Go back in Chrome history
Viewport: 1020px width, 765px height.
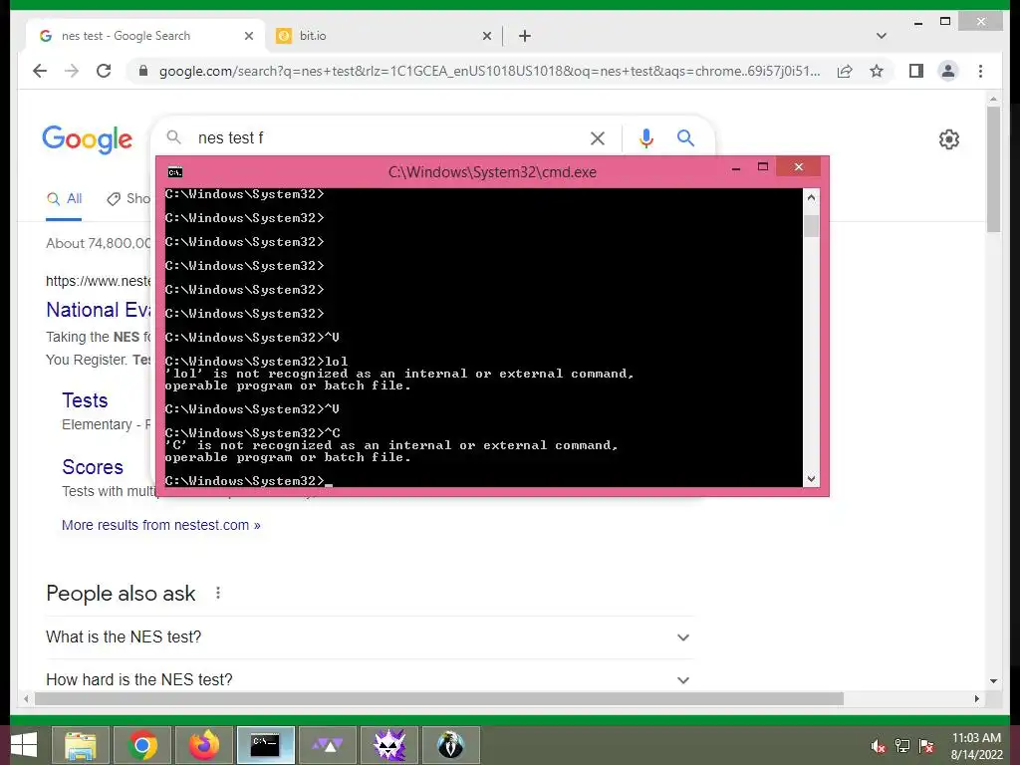tap(40, 71)
